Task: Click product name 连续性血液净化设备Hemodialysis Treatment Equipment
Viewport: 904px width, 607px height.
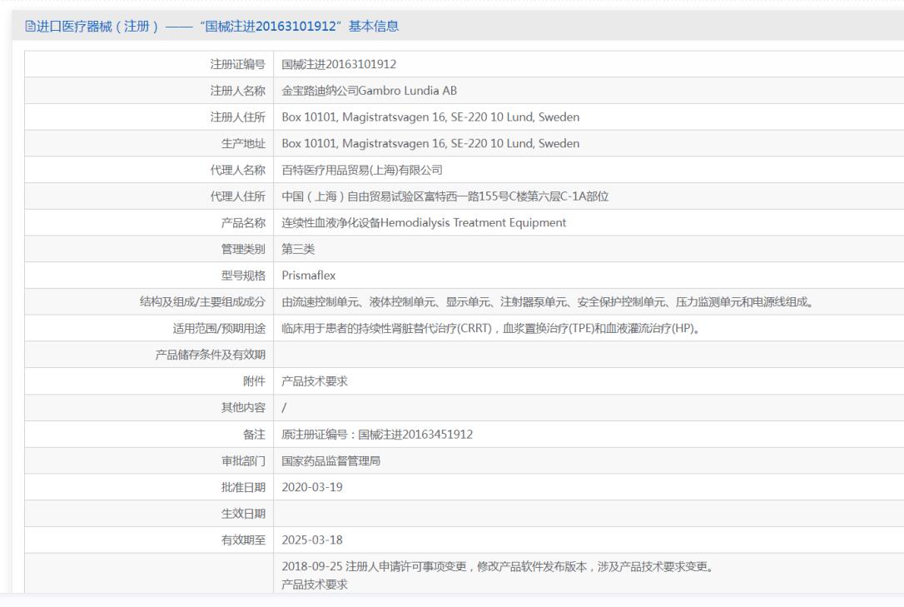Action: pyautogui.click(x=424, y=222)
